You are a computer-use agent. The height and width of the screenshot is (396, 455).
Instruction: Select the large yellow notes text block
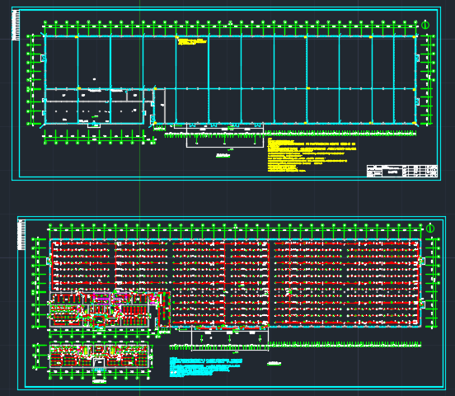[x=312, y=155]
